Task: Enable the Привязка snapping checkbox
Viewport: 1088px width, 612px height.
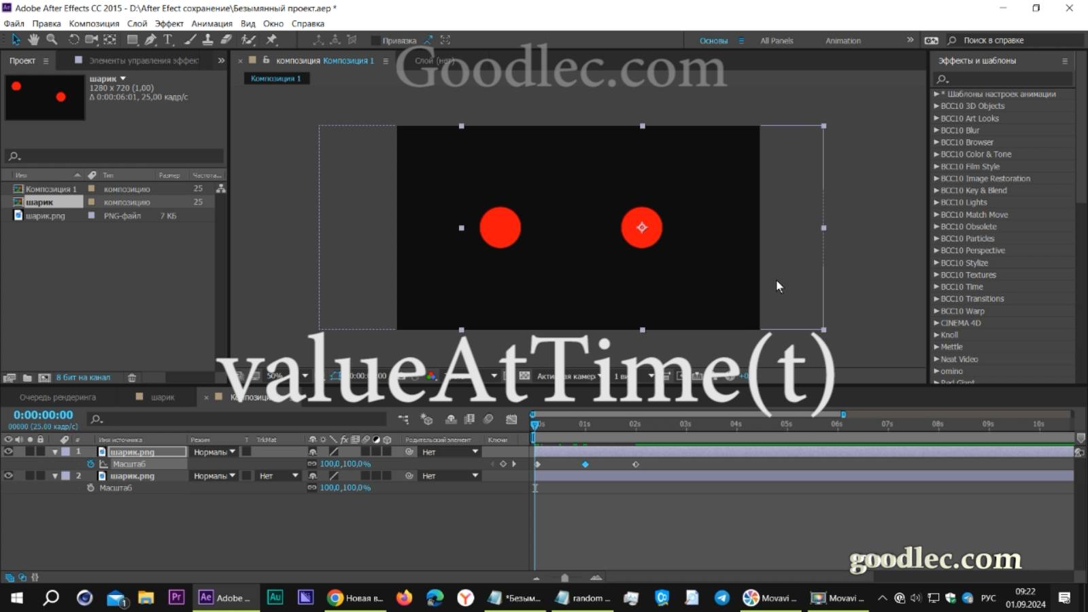Action: (x=375, y=41)
